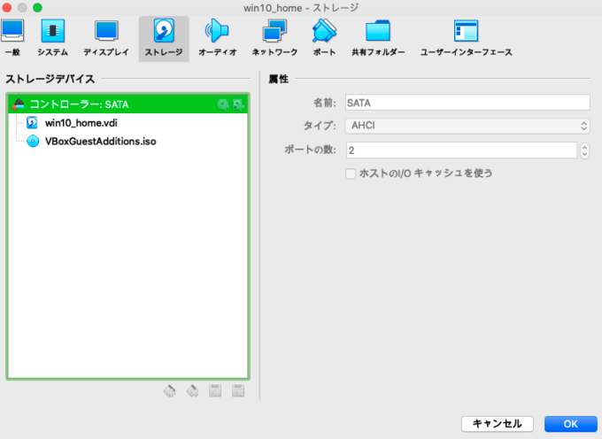This screenshot has height=439, width=602.
Task: Enable ホストのI/O キャッシュを使う checkbox
Action: tap(351, 173)
